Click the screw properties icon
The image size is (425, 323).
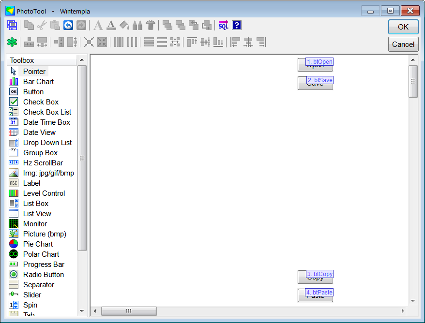(151, 26)
